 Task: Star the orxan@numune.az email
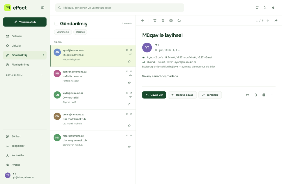pos(129,126)
